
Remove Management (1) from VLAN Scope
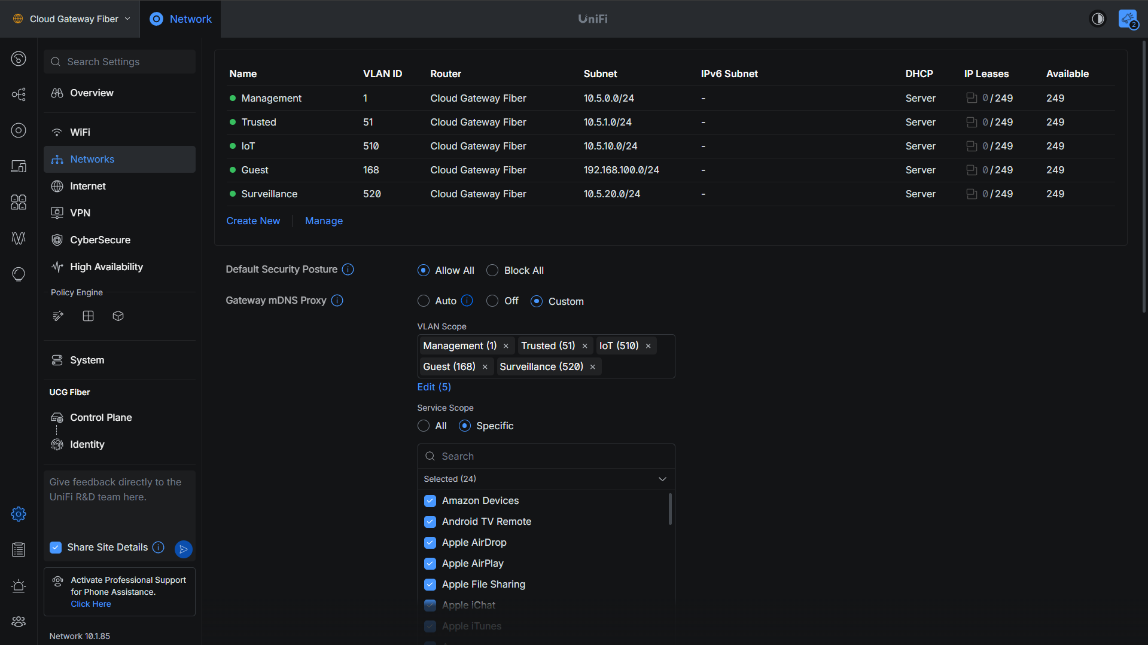506,346
